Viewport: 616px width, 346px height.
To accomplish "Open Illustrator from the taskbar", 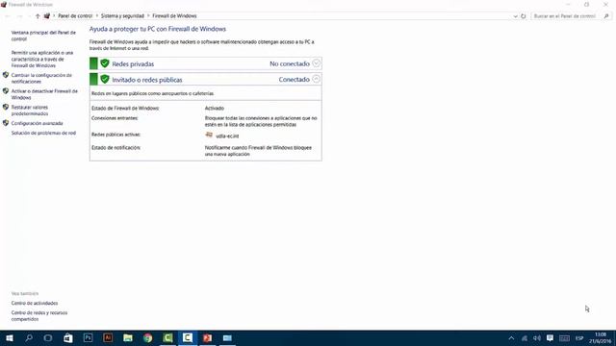I will (108, 337).
